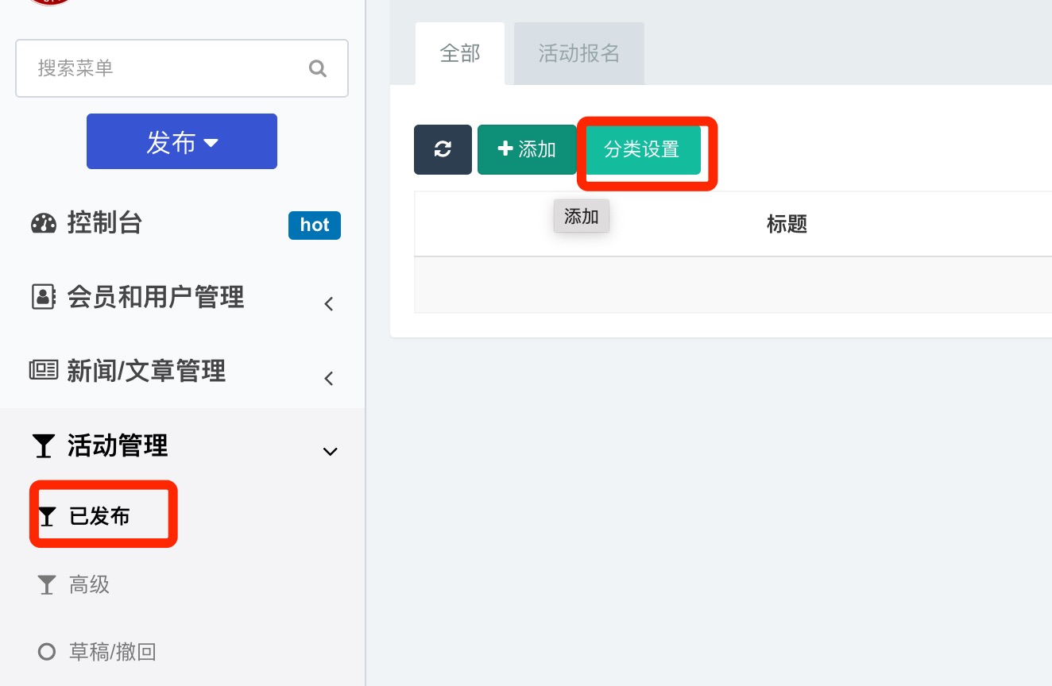Click the newspaper icon for 新闻/文章管理
This screenshot has width=1052, height=686.
(44, 371)
